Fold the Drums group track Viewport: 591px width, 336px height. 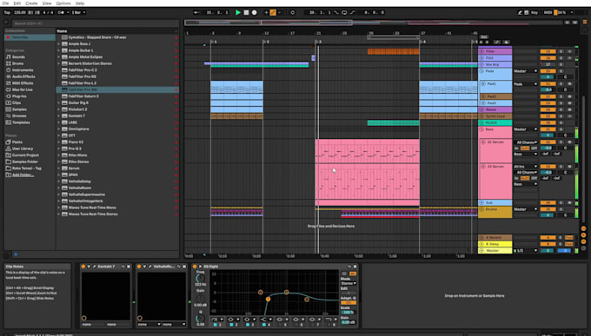click(x=481, y=209)
